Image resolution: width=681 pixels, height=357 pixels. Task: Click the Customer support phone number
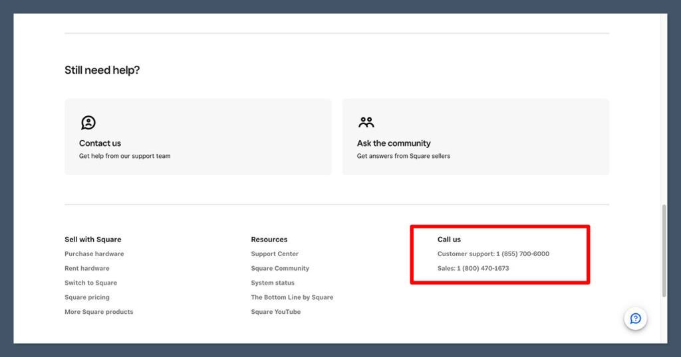tap(522, 254)
